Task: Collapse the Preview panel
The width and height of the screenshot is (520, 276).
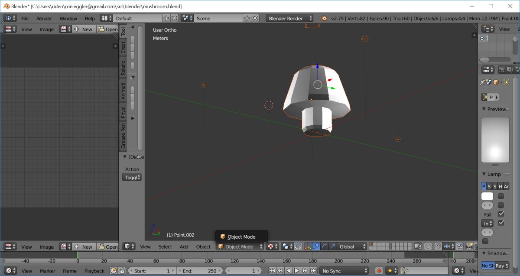Action: [x=484, y=109]
